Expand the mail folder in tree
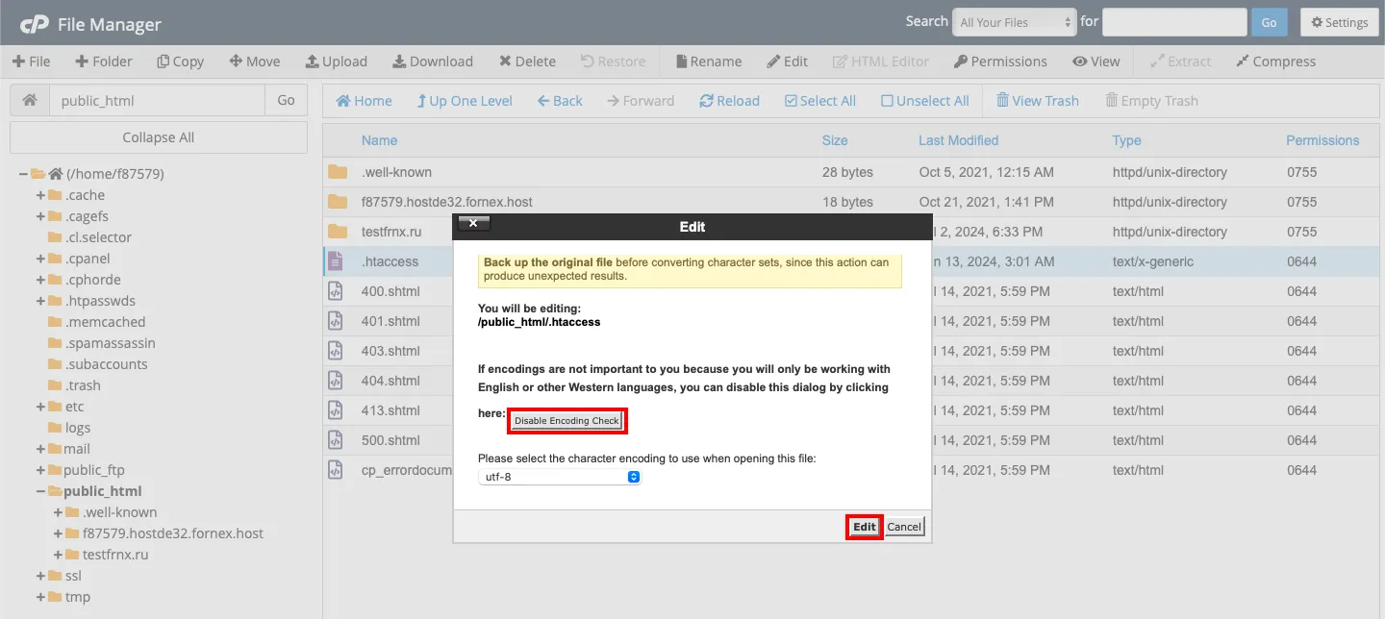Screen dimensions: 1385x619 (41, 449)
